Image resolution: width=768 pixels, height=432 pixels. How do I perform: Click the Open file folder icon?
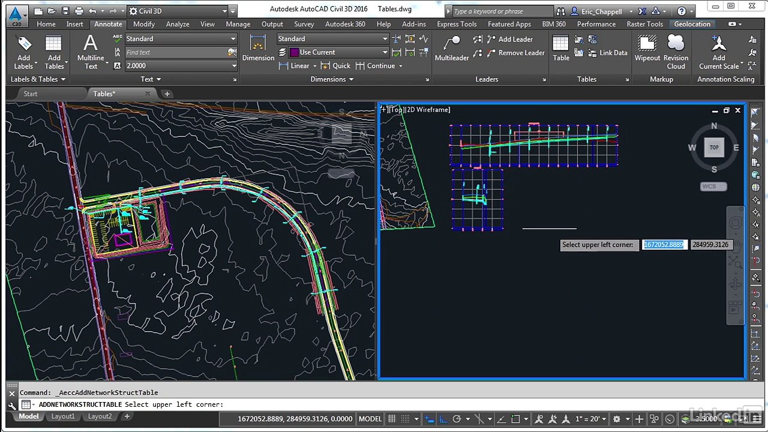(50, 11)
